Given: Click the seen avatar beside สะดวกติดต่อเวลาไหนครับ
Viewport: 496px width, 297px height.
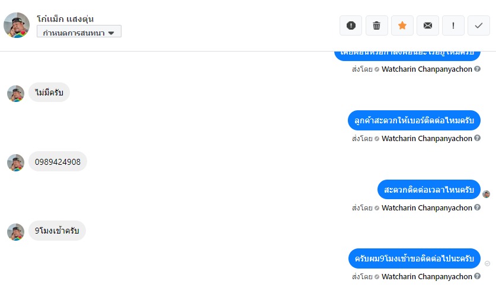Looking at the screenshot, I should tap(487, 194).
